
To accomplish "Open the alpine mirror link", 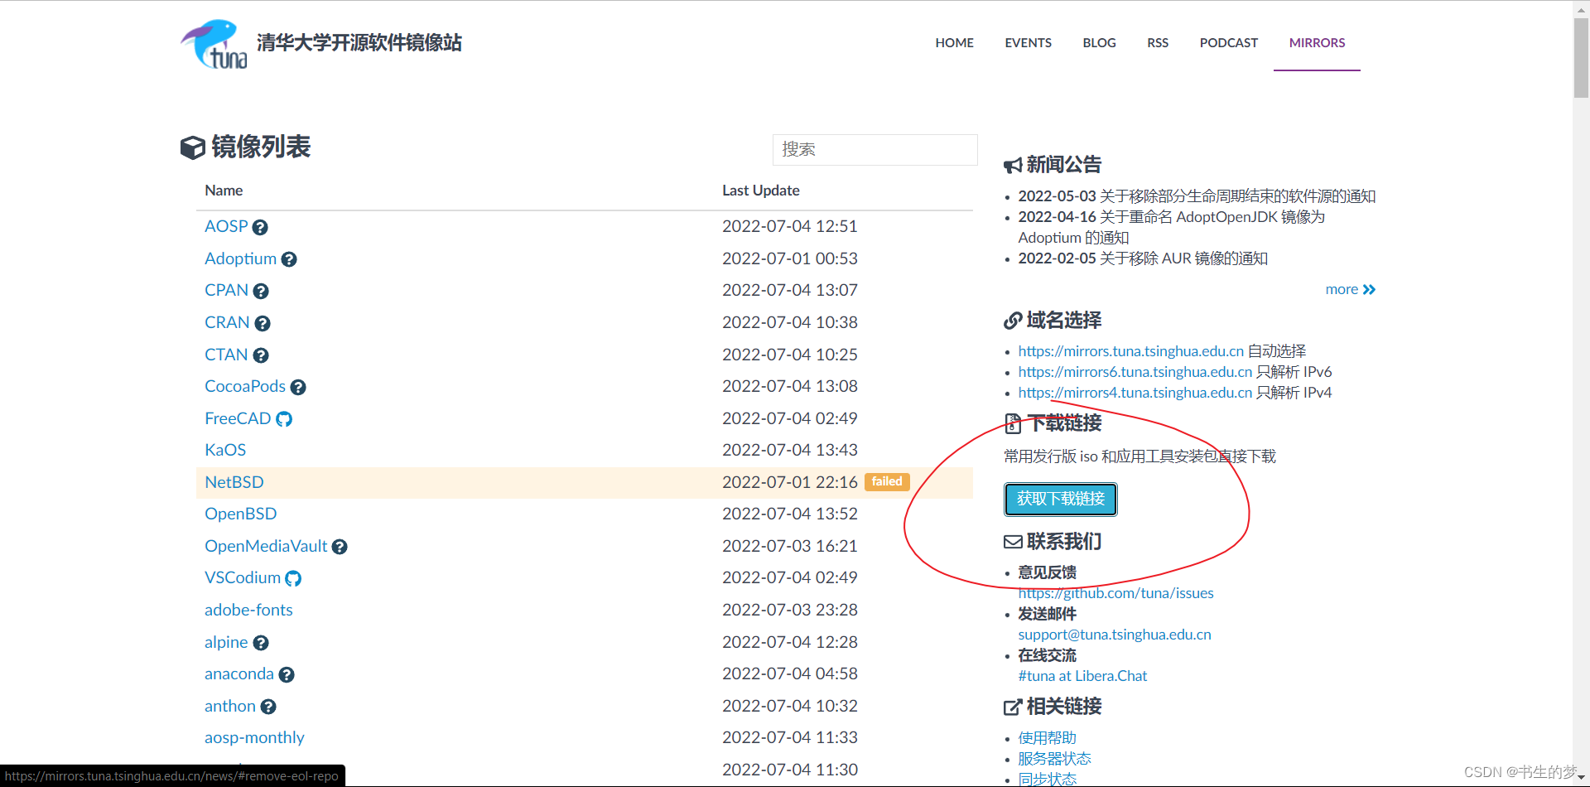I will coord(226,642).
